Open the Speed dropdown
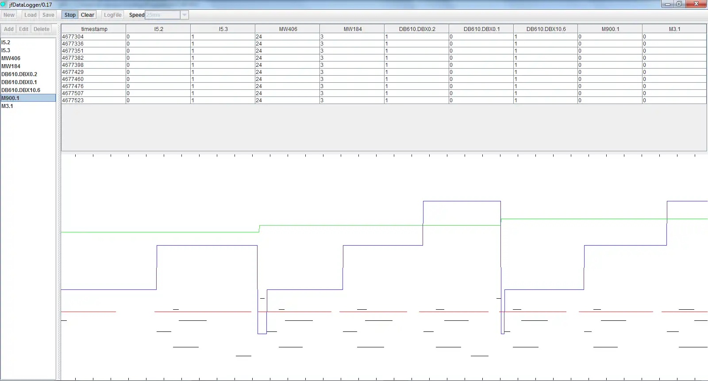Image resolution: width=708 pixels, height=381 pixels. [185, 15]
